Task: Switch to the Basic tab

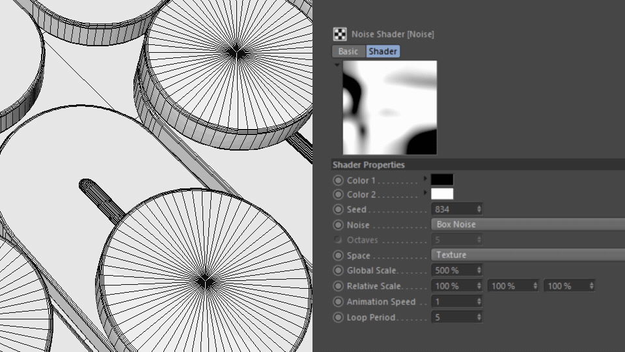Action: tap(348, 51)
